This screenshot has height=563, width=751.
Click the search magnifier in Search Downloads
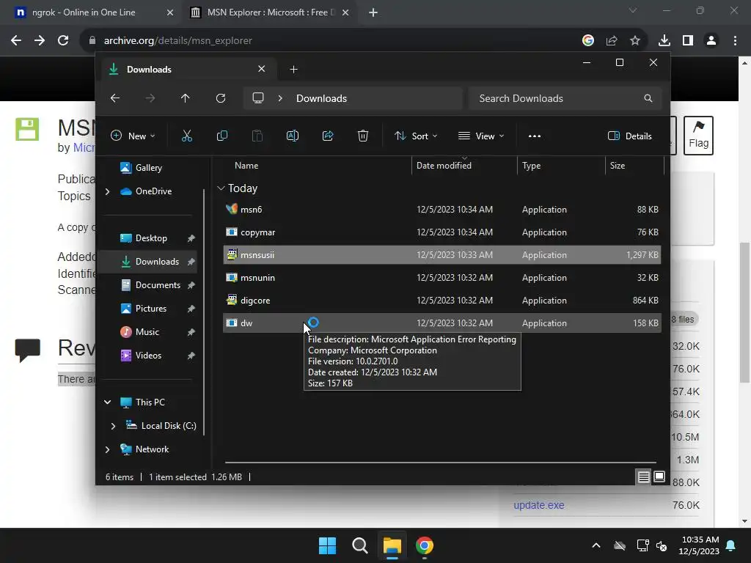click(x=648, y=98)
